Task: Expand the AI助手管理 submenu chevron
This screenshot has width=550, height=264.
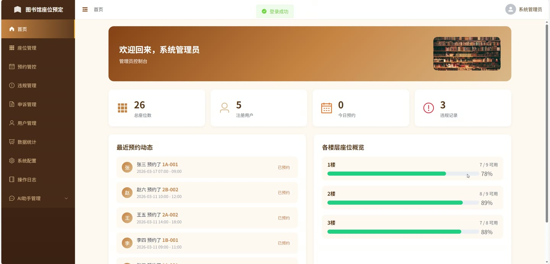Action: 66,198
